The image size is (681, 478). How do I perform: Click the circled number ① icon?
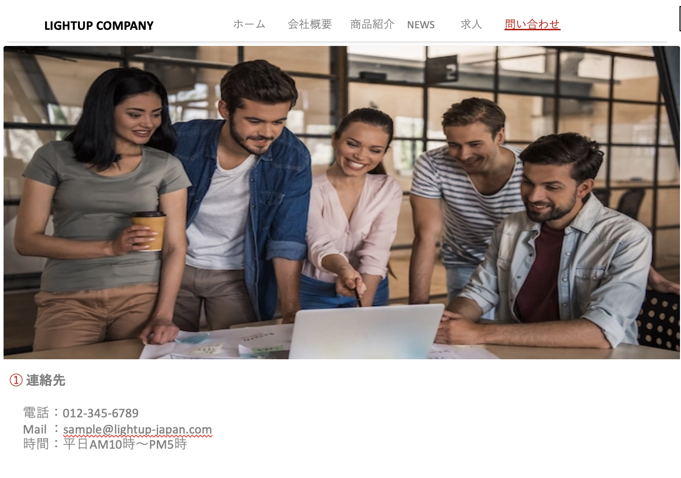coord(16,380)
